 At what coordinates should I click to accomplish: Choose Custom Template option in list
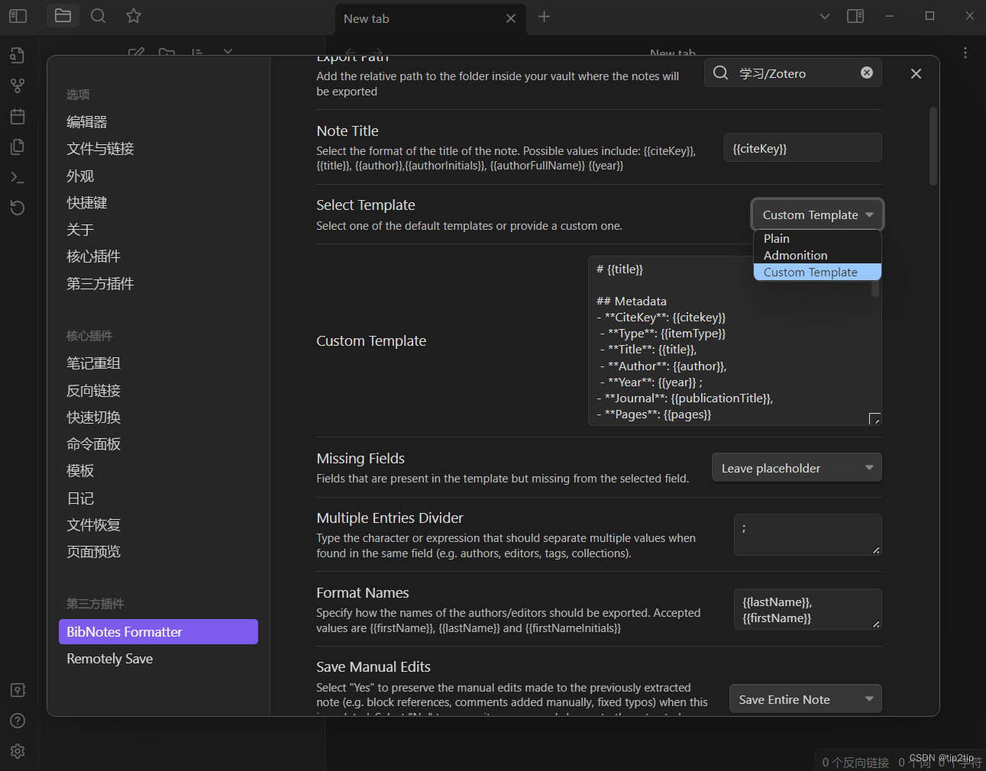pyautogui.click(x=817, y=272)
